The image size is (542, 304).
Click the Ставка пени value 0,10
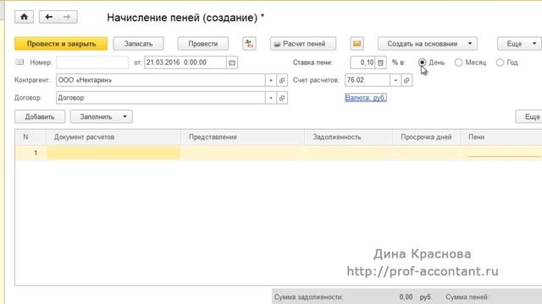(x=362, y=62)
